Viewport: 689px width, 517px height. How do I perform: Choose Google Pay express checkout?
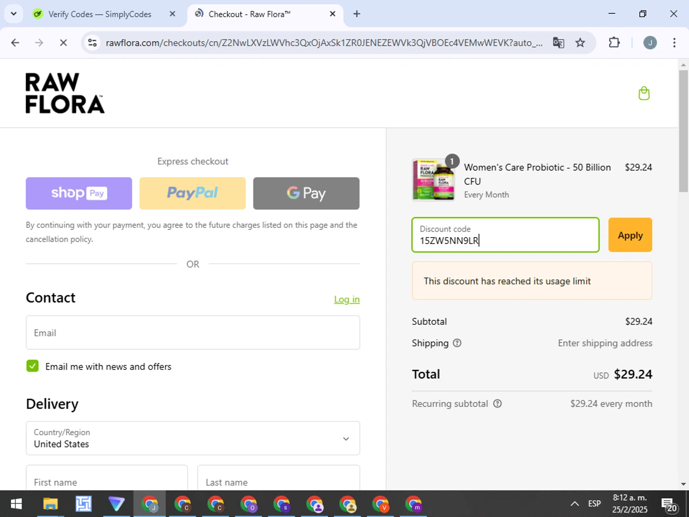[306, 193]
